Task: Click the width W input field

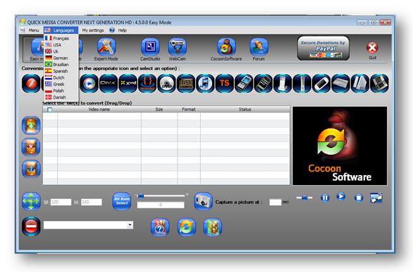Action: coord(61,202)
